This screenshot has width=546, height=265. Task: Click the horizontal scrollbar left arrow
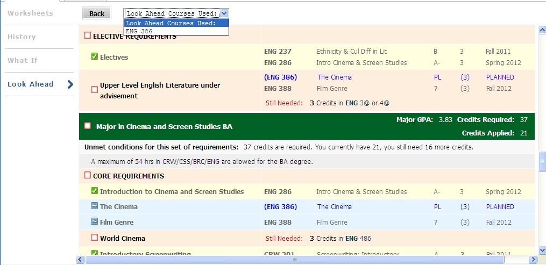81,260
